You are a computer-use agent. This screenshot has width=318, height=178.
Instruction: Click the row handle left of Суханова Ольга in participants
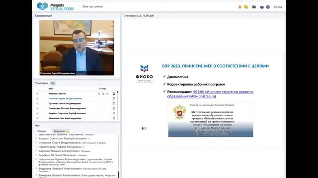point(37,103)
